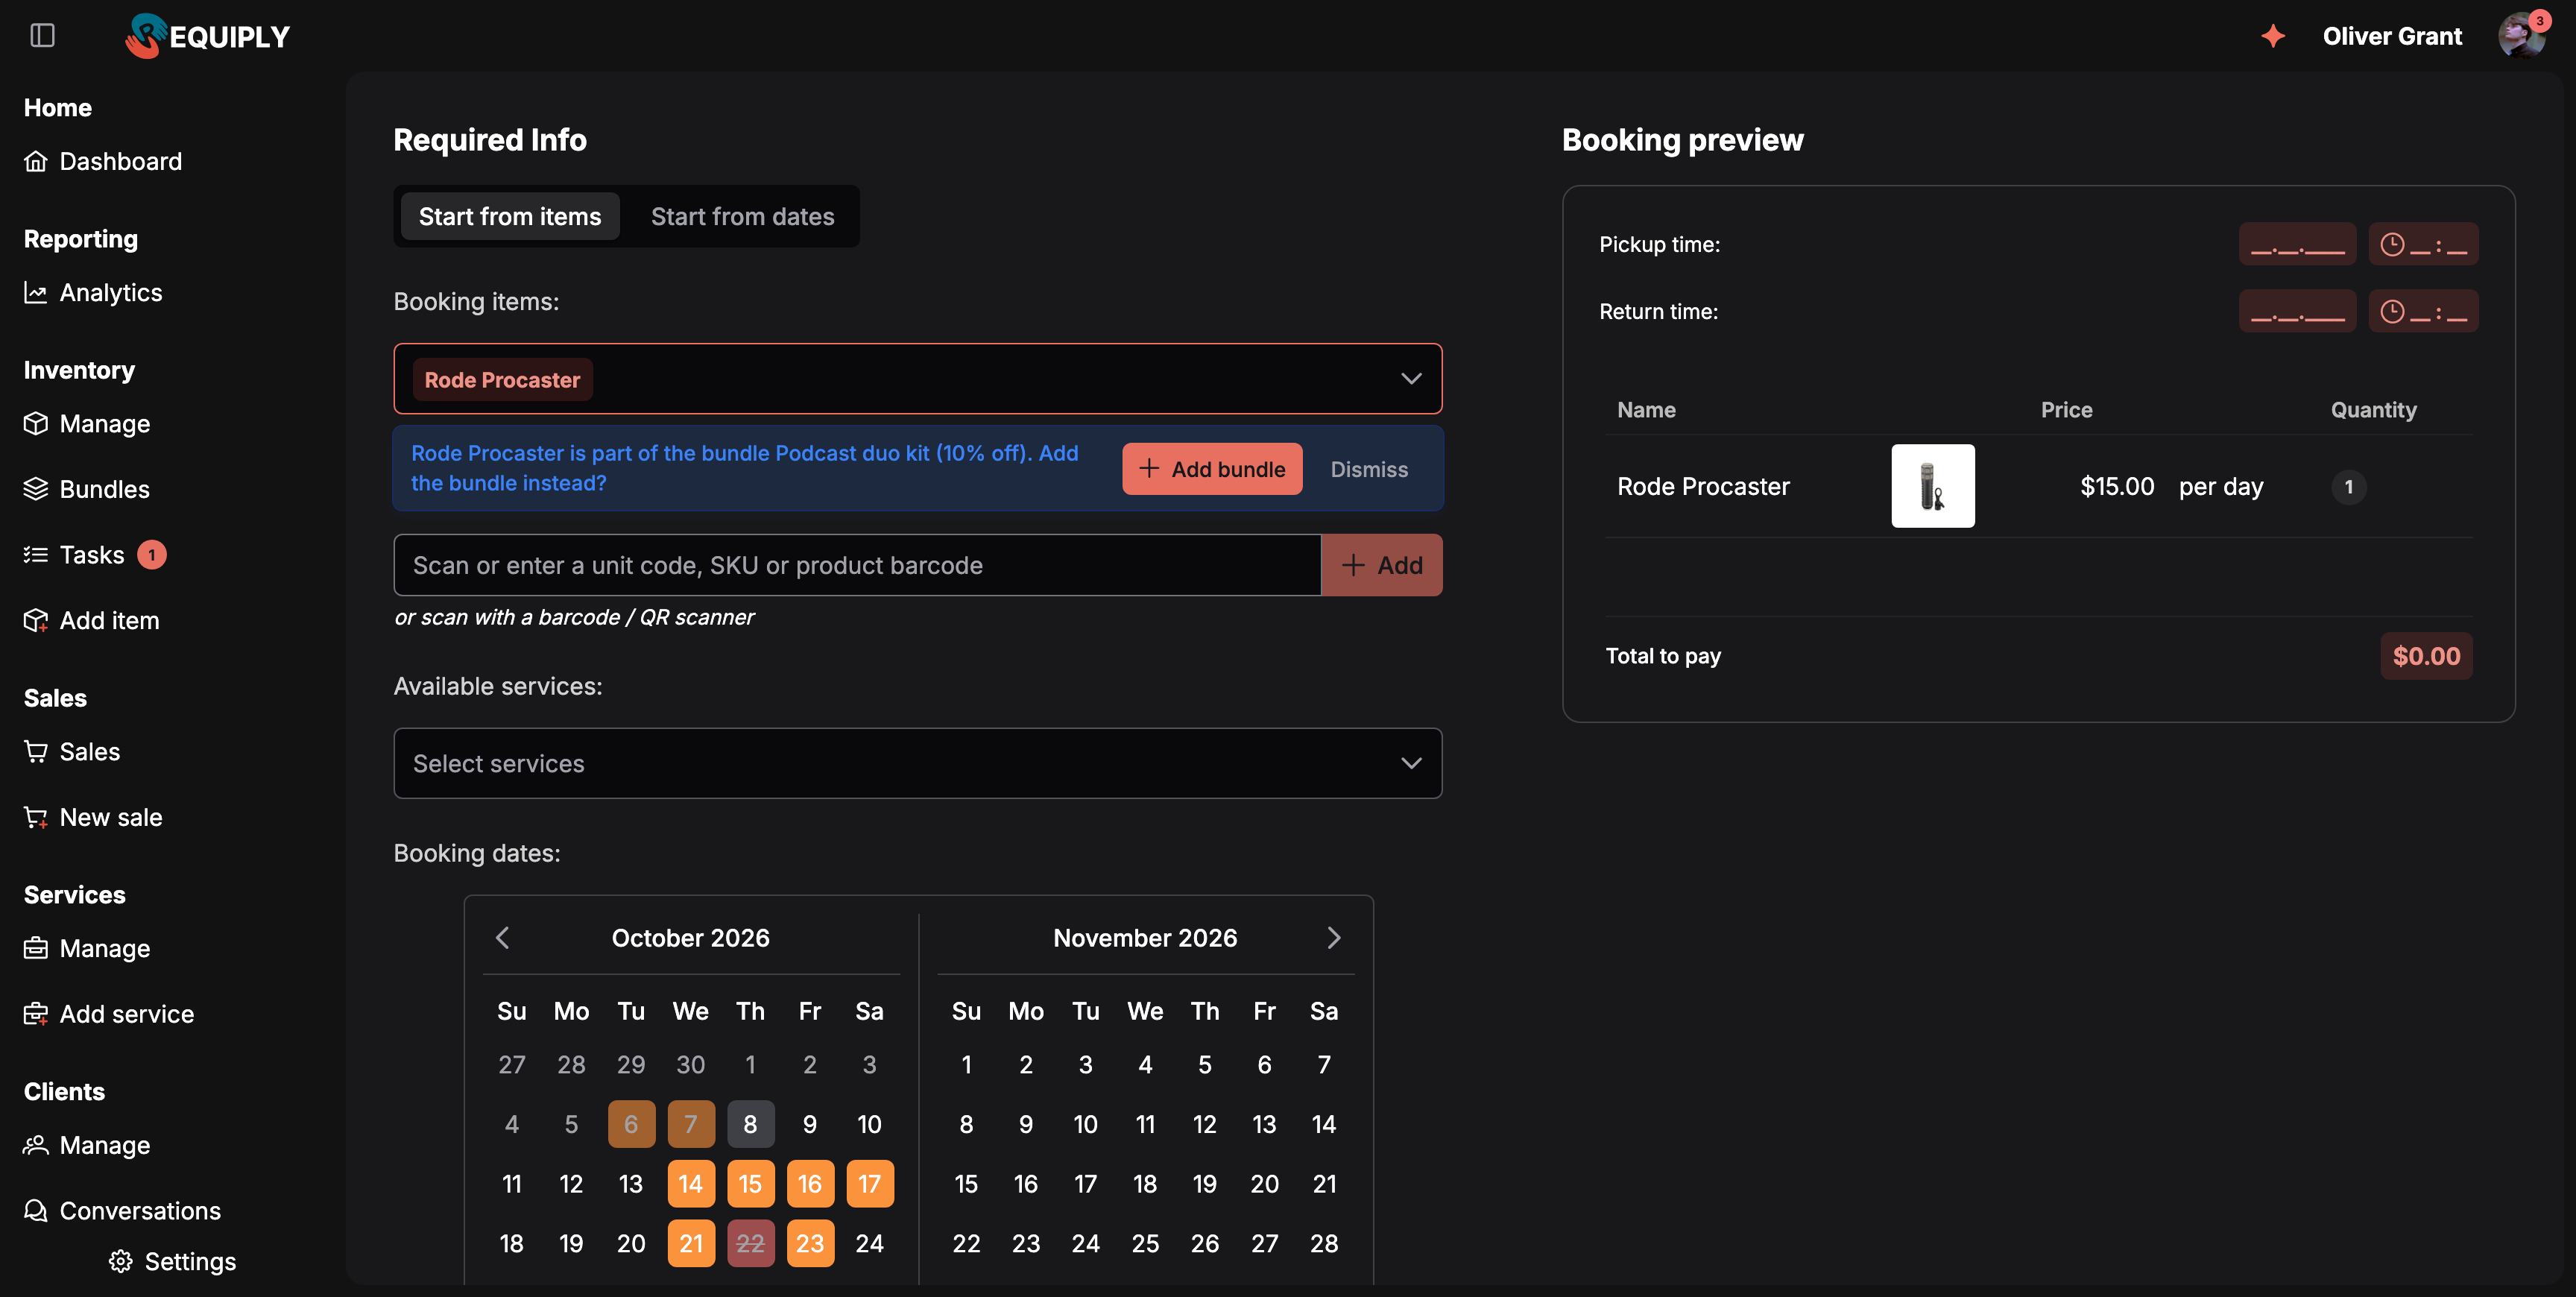
Task: Click the Rode Procaster name in preview
Action: [1703, 486]
